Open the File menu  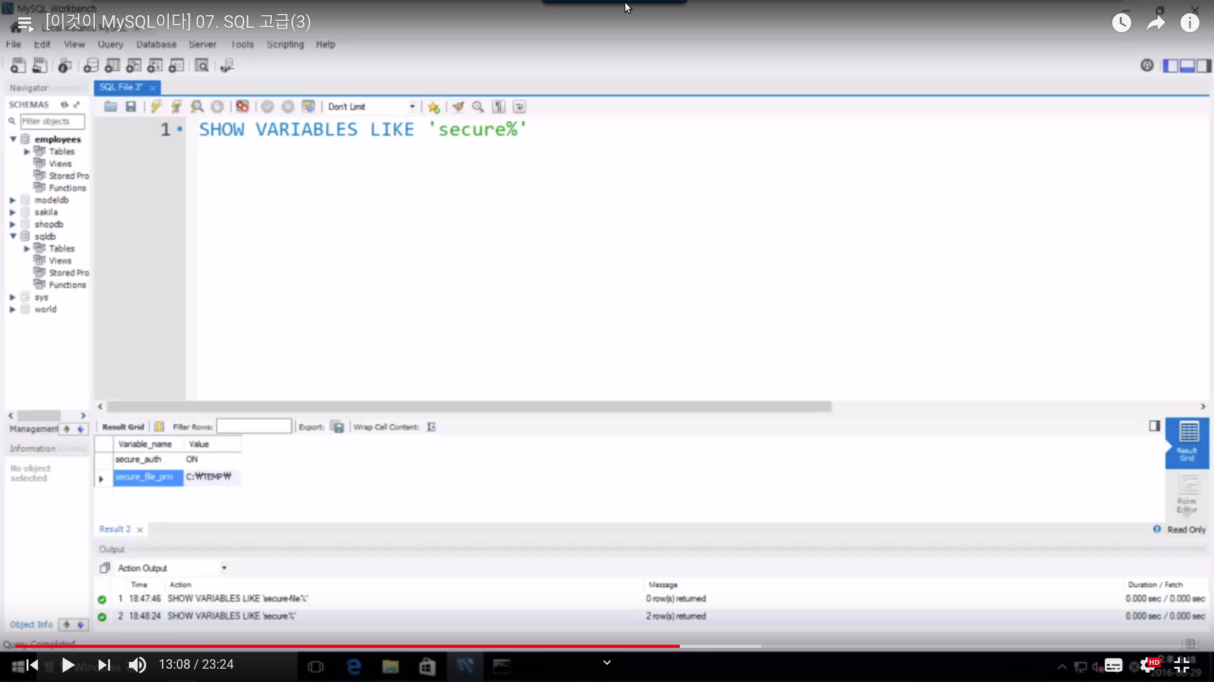pos(13,44)
